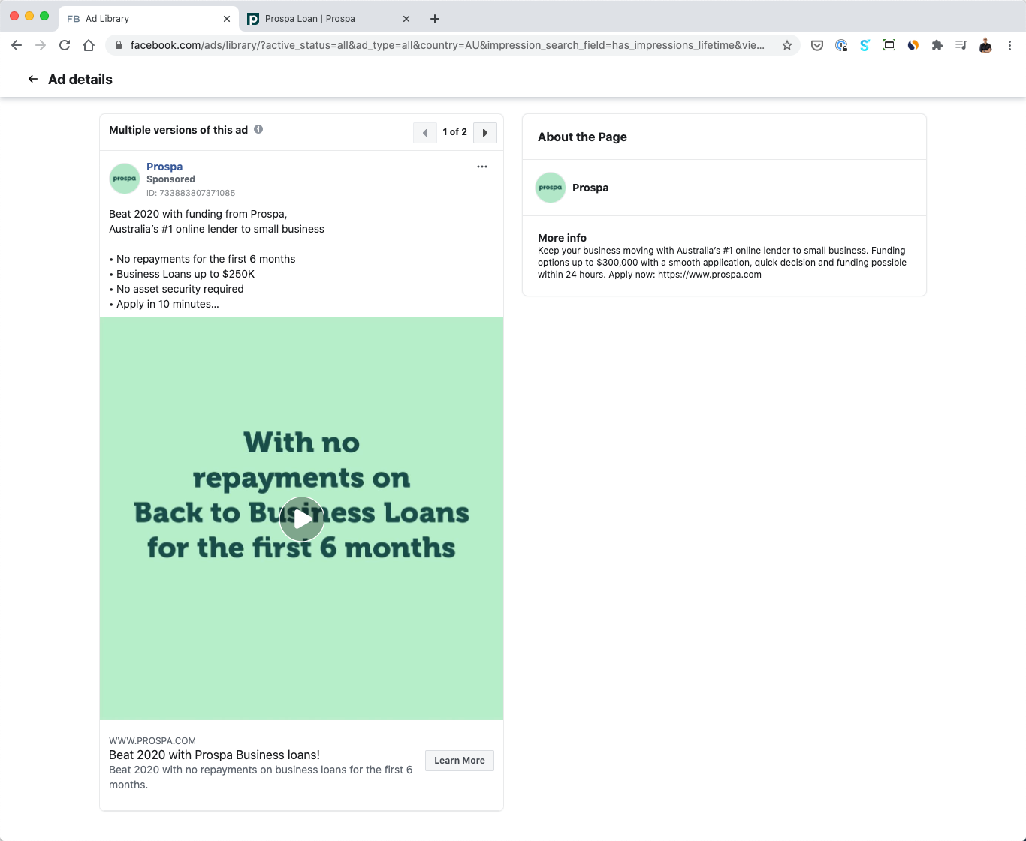
Task: Click the 'More info' heading
Action: pyautogui.click(x=562, y=238)
